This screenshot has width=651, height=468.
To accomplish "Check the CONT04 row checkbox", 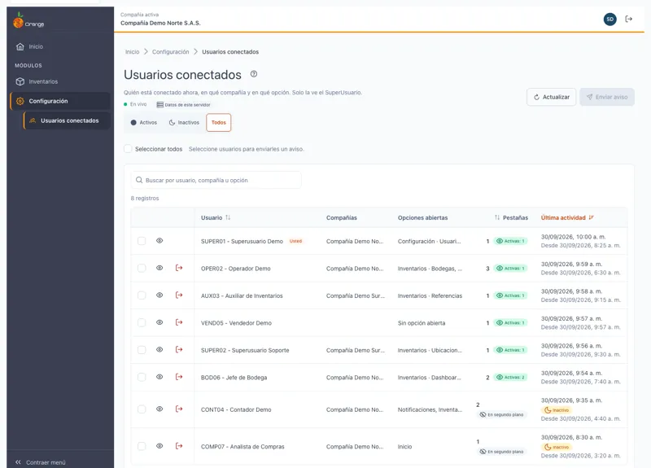I will click(x=142, y=409).
